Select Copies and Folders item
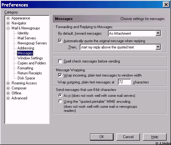This screenshot has width=171, height=145. [x=32, y=63]
